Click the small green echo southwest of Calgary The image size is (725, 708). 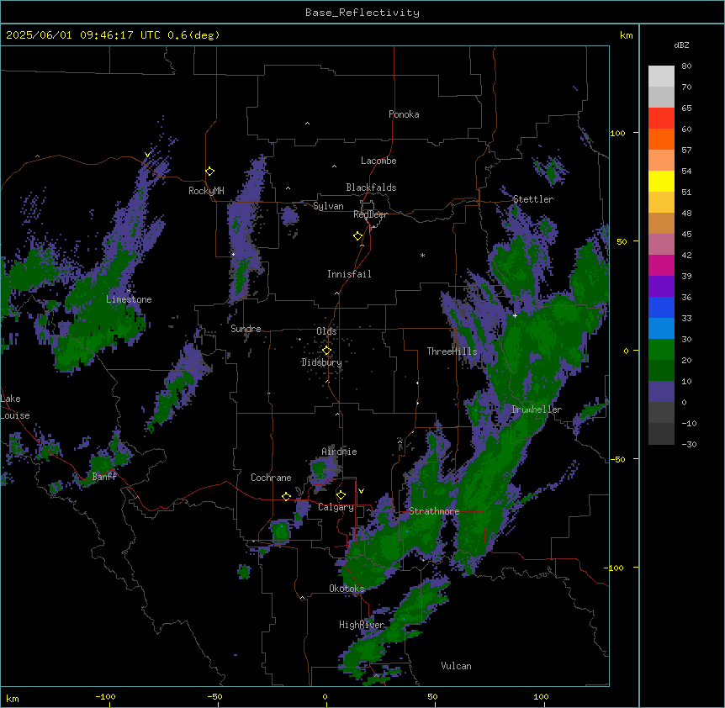tap(281, 531)
